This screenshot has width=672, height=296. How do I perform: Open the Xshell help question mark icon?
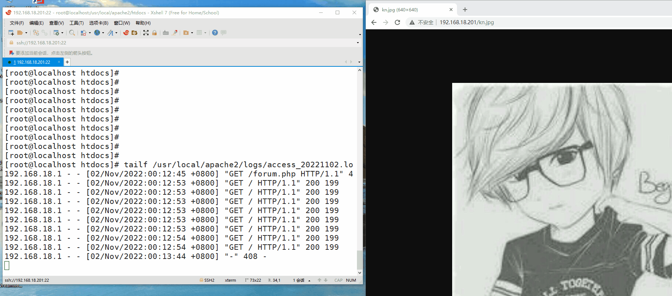(x=215, y=33)
